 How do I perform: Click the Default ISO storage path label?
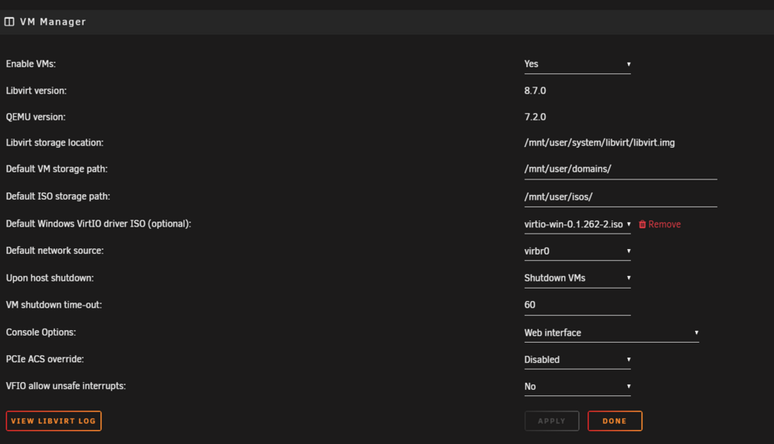(x=58, y=196)
